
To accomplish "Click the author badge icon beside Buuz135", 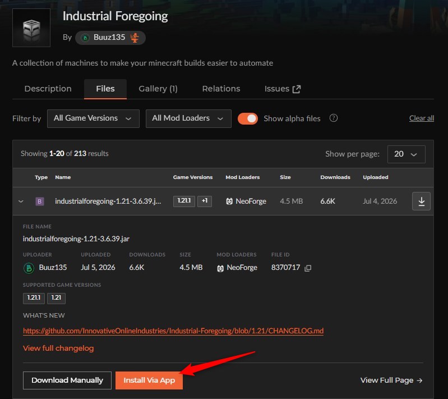I will pyautogui.click(x=135, y=38).
